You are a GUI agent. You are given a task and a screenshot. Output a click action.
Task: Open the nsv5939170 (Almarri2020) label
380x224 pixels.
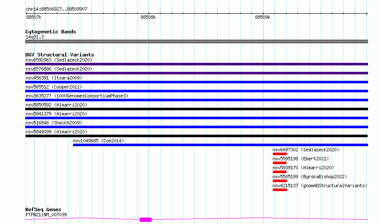303,168
